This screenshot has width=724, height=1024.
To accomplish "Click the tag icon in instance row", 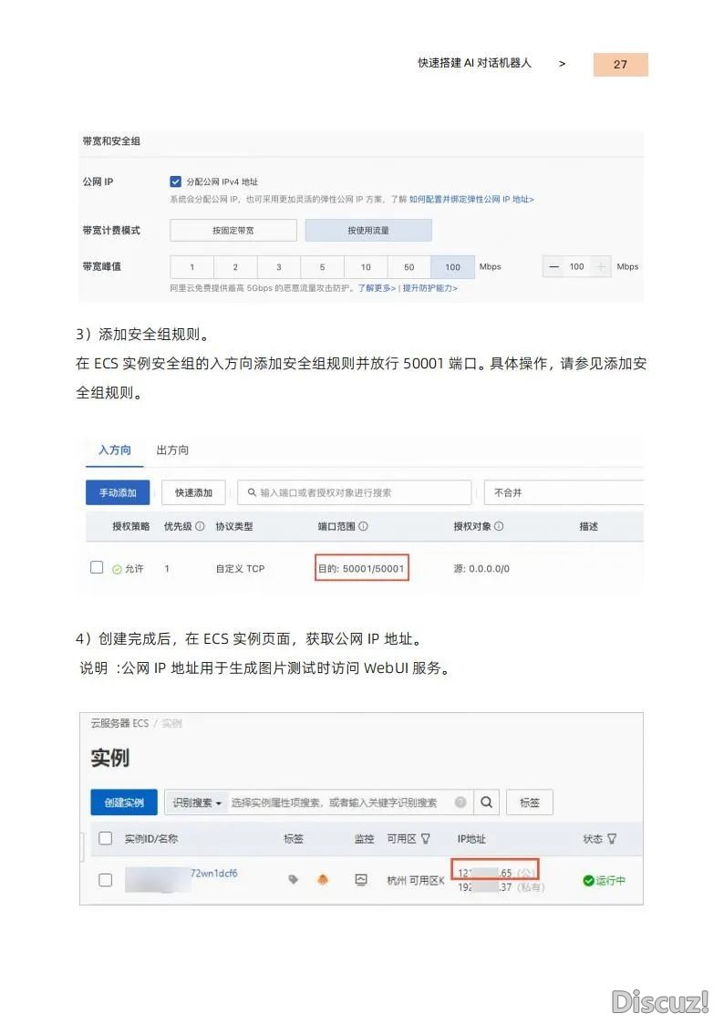I will (x=293, y=880).
